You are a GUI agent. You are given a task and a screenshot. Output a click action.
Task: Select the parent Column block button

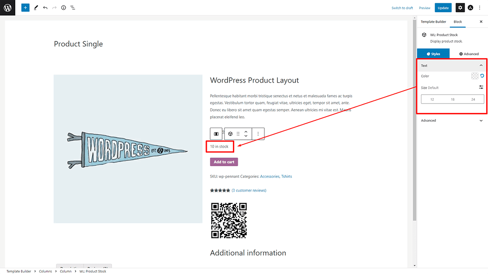pos(216,134)
